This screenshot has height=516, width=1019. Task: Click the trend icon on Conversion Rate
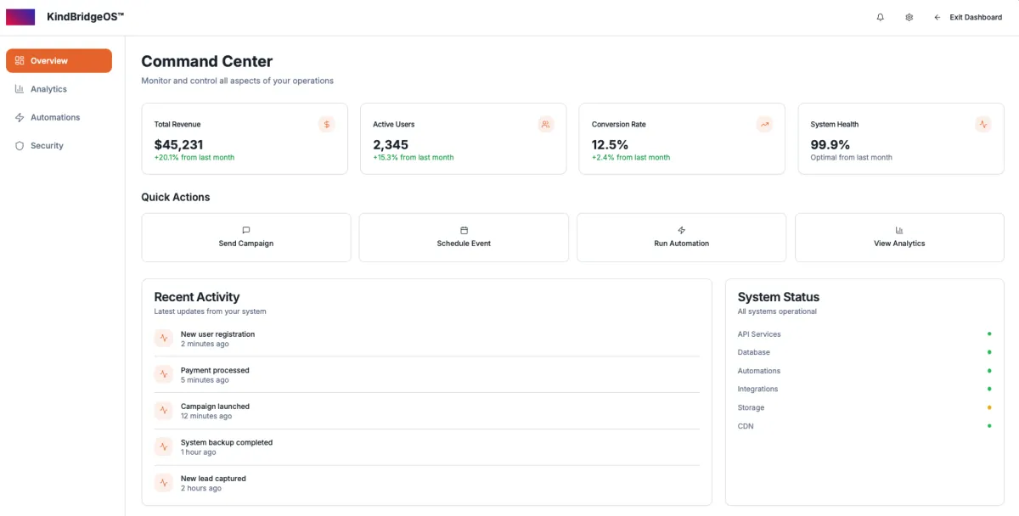pos(764,125)
